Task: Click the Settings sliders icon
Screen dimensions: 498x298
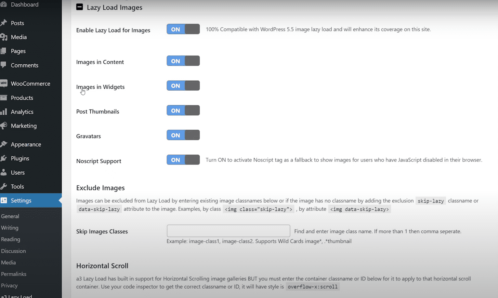Action: click(x=4, y=200)
